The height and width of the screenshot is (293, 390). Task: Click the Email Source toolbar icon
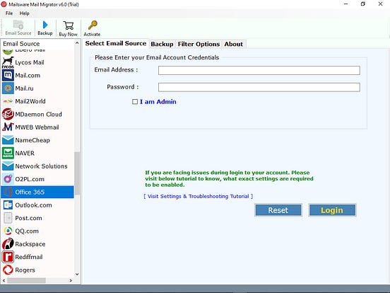point(18,25)
